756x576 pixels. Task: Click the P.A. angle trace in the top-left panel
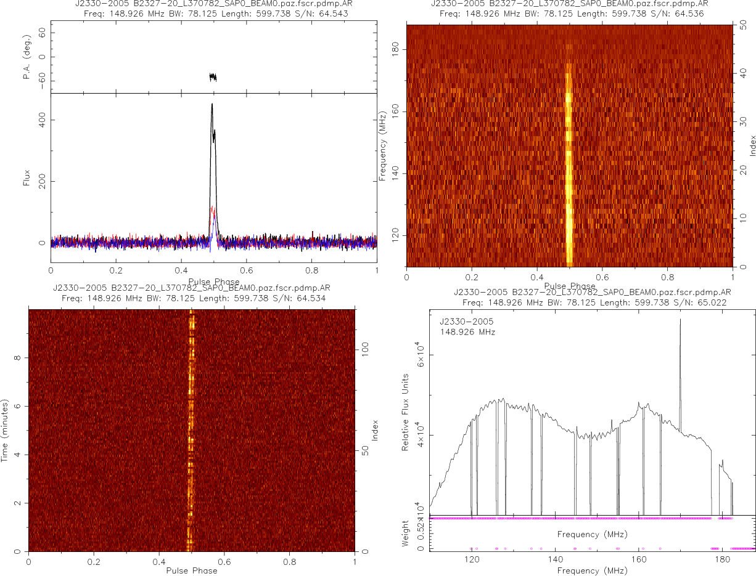[213, 77]
